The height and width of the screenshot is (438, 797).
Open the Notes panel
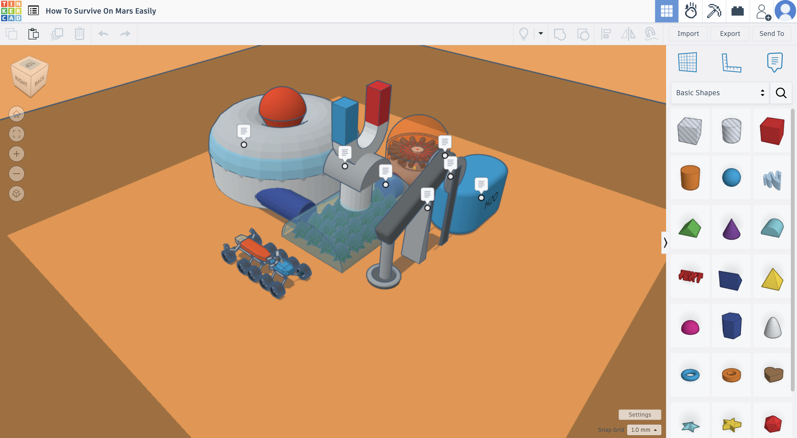click(775, 62)
